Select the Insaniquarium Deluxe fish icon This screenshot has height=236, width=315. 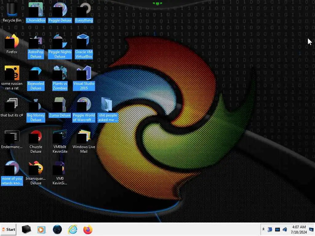(x=36, y=173)
